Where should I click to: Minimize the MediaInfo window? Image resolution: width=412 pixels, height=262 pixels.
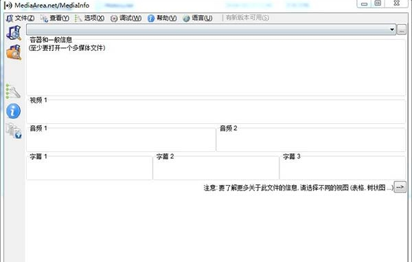364,3
